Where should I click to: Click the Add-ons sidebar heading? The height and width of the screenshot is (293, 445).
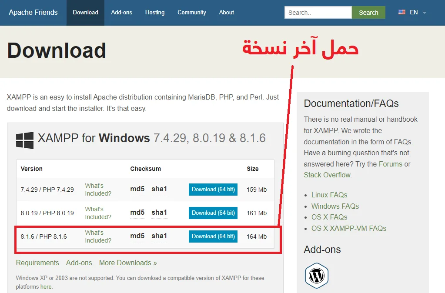click(322, 250)
